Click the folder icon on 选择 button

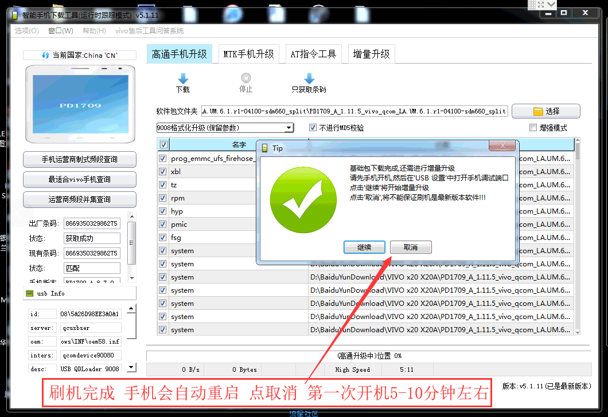[x=538, y=112]
